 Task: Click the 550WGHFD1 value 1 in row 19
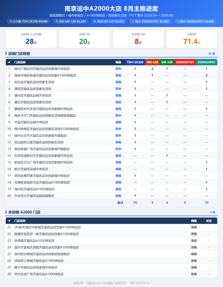coord(206,189)
